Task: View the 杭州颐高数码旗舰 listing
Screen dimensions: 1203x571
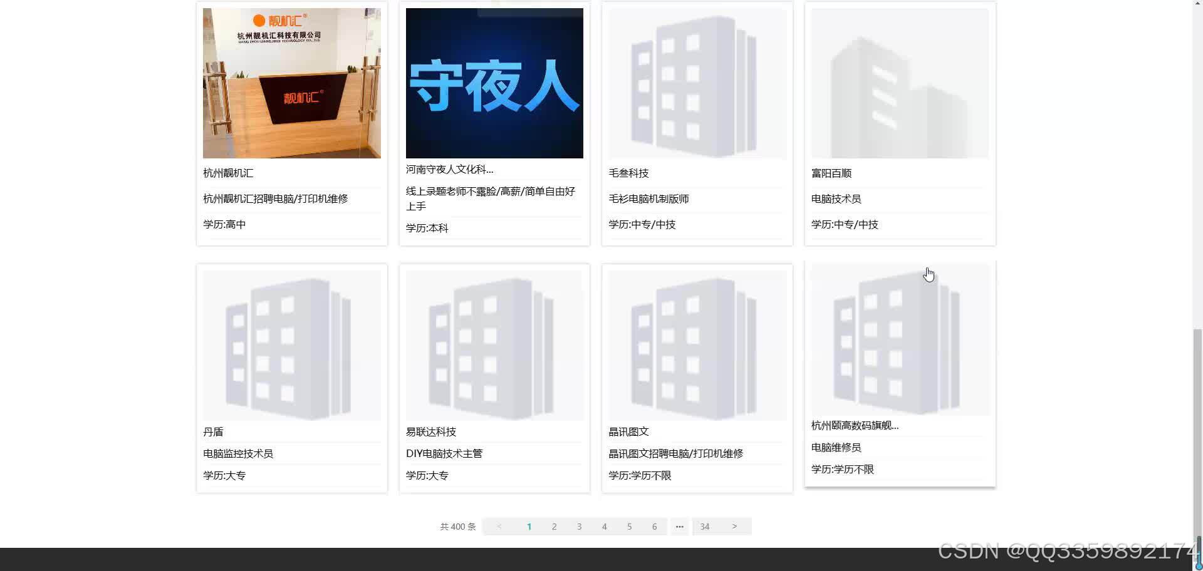Action: (x=853, y=424)
